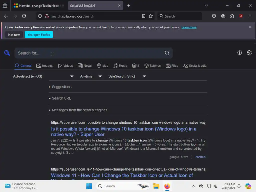Switch to Map search category
The height and width of the screenshot is (192, 256).
click(x=102, y=66)
